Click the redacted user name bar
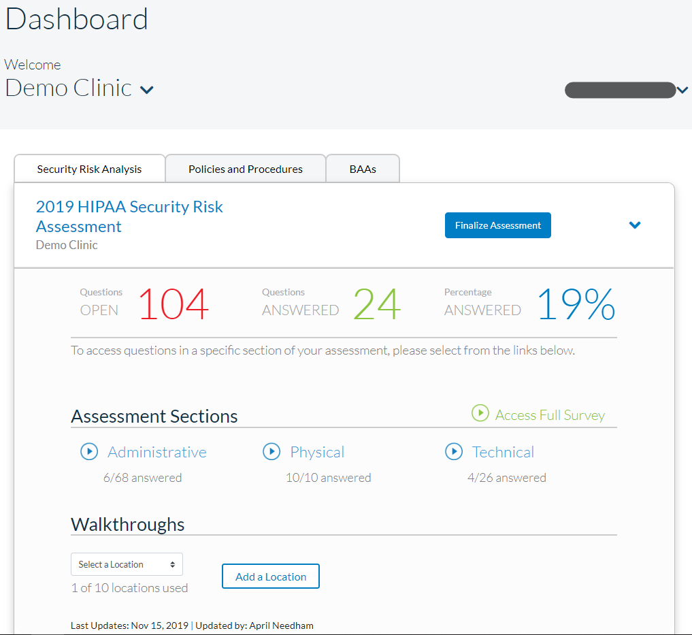Screen dimensions: 692x635 pos(619,90)
